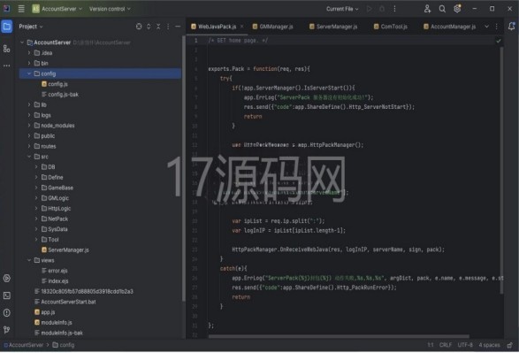
Task: Open the Current File run configuration dropdown
Action: 342,9
